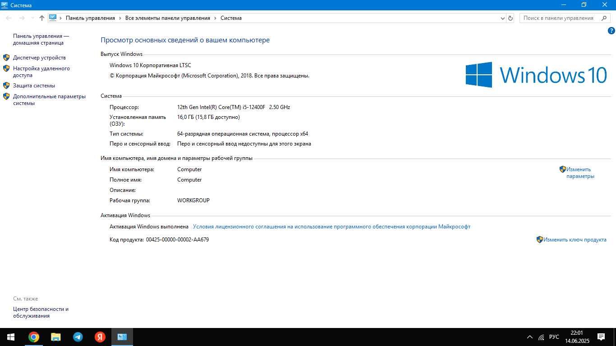Go up one level with up arrow
The image size is (616, 346).
[x=42, y=18]
